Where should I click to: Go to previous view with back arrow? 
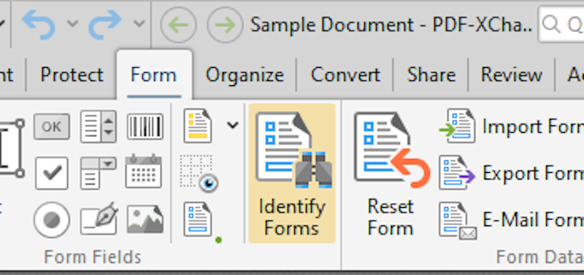[x=178, y=25]
